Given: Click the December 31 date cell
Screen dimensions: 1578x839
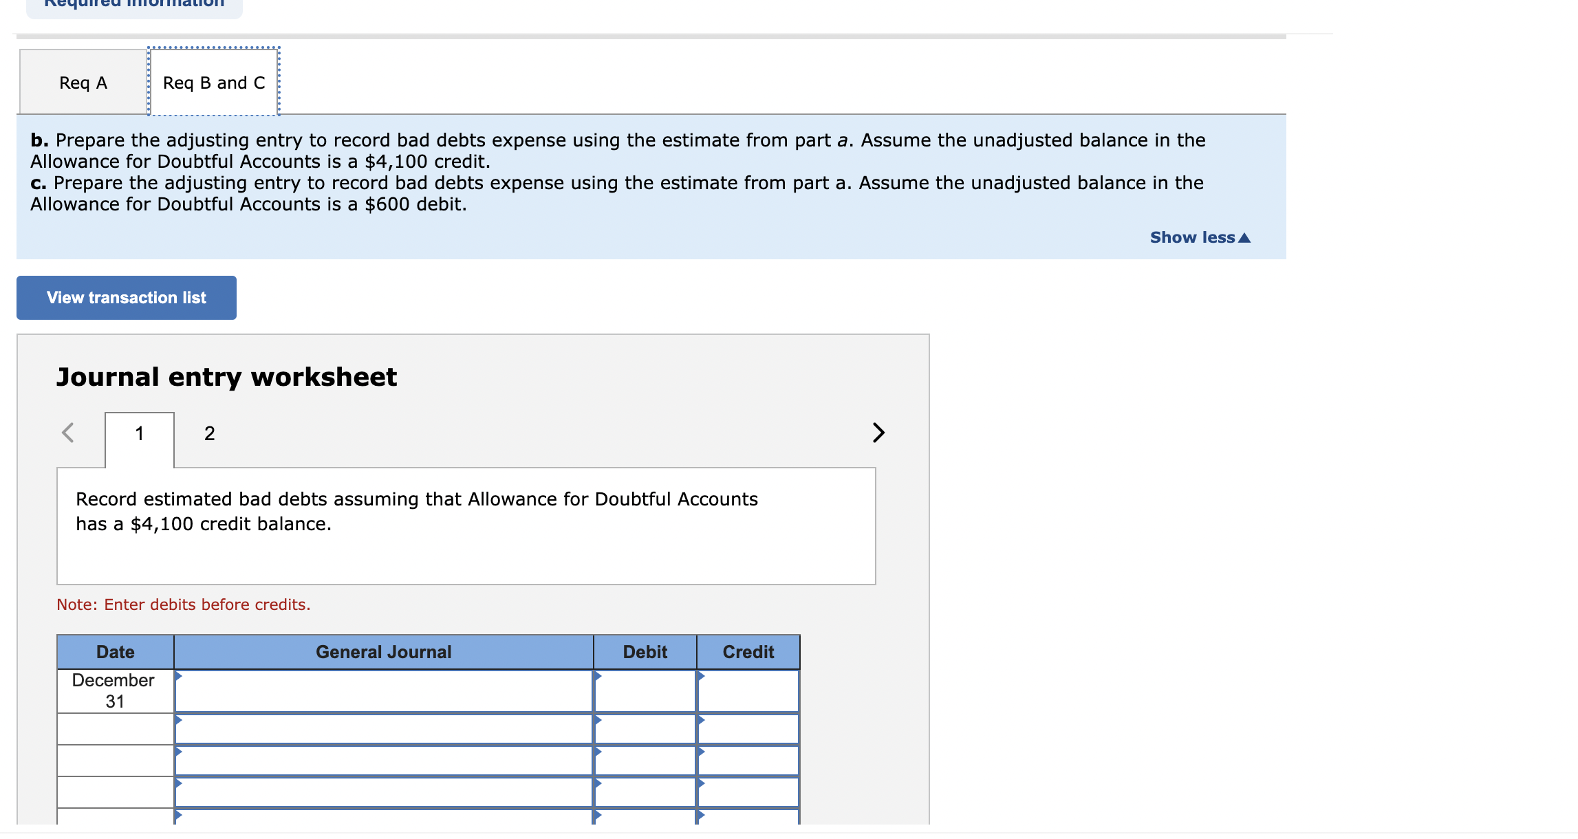Looking at the screenshot, I should coord(115,691).
